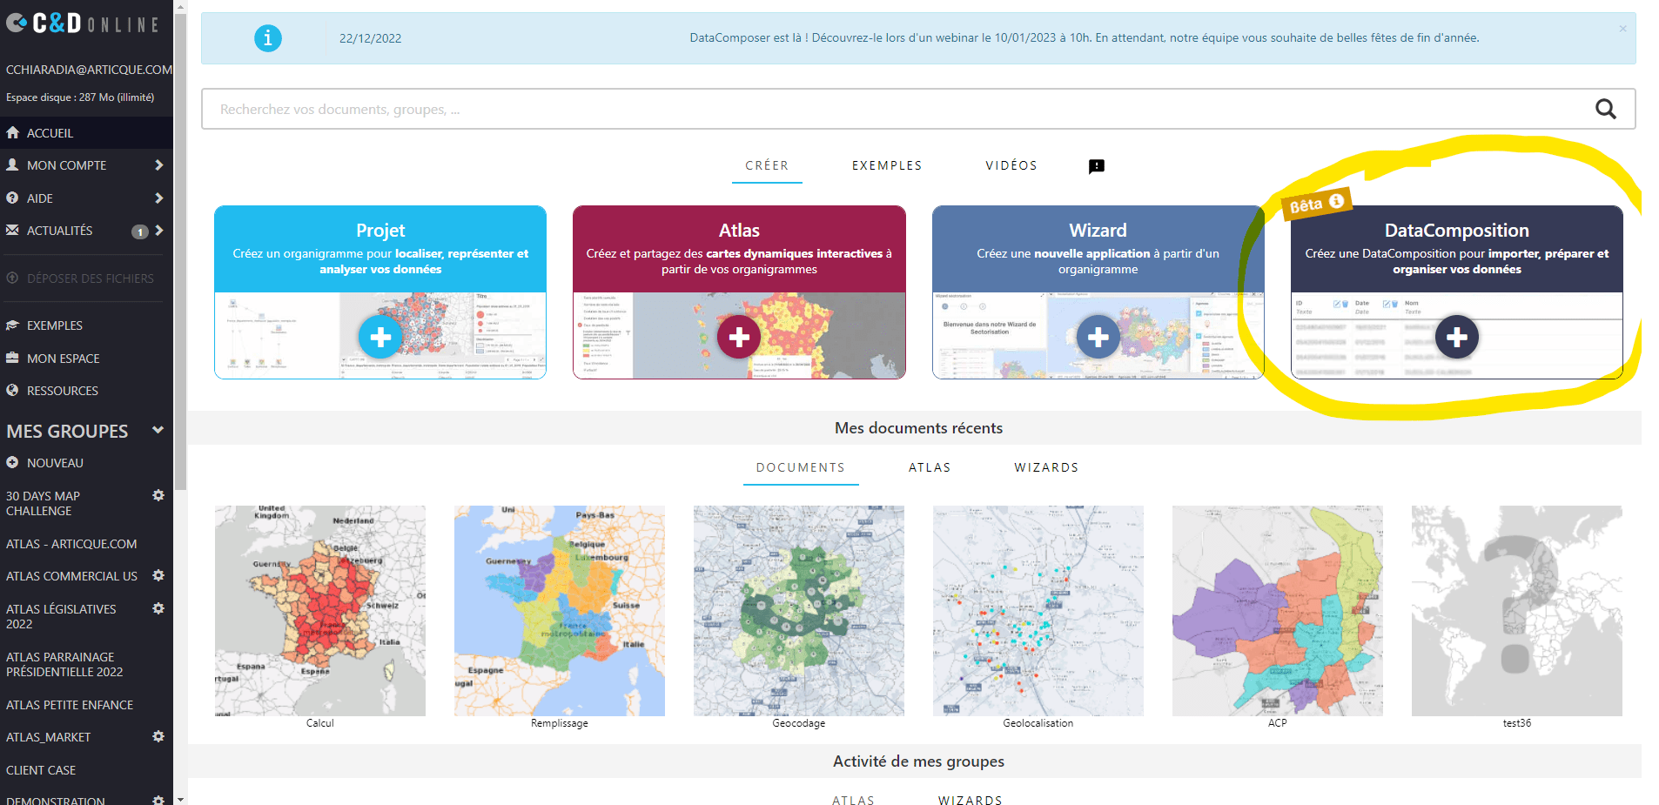Click the plus button on Wizard card
This screenshot has width=1659, height=805.
coord(1098,337)
